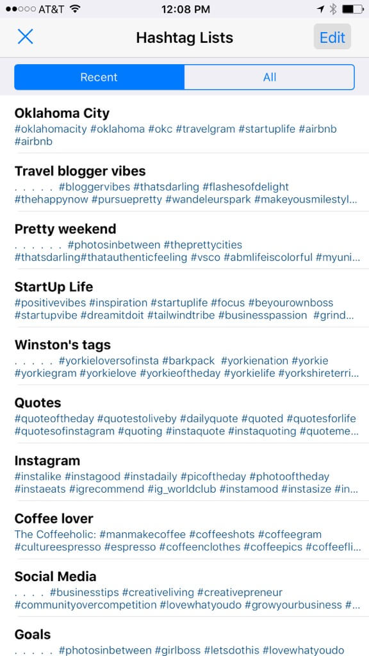This screenshot has width=369, height=656.
Task: Choose the Social Media hashtag list
Action: pyautogui.click(x=184, y=588)
